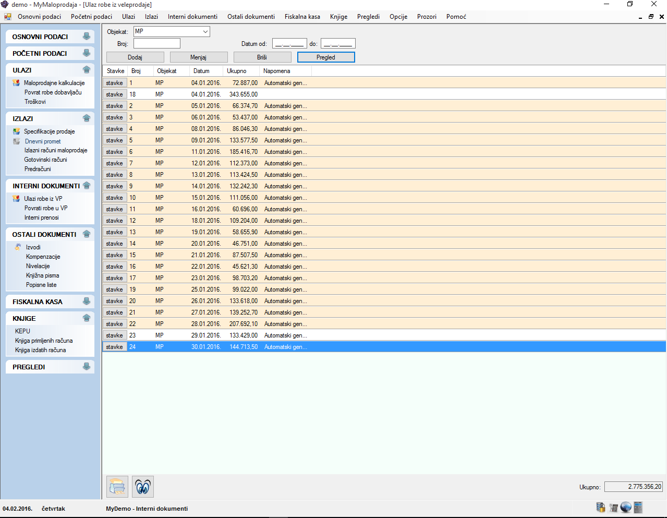Open the Opcije menu
The height and width of the screenshot is (518, 667).
click(398, 17)
